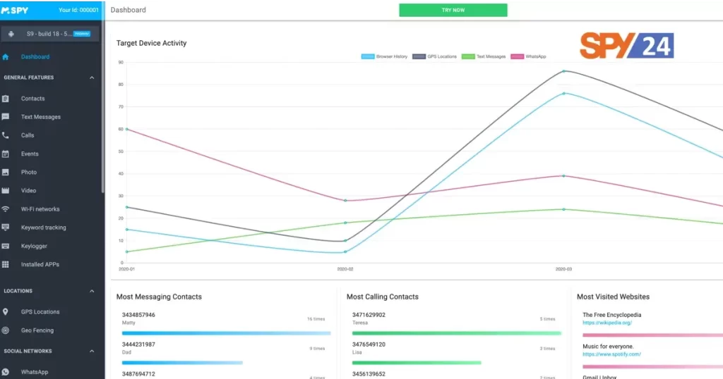Select calling contact 3471629902
The image size is (723, 379).
[x=369, y=315]
